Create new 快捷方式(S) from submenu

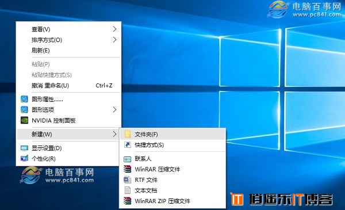tap(172, 145)
